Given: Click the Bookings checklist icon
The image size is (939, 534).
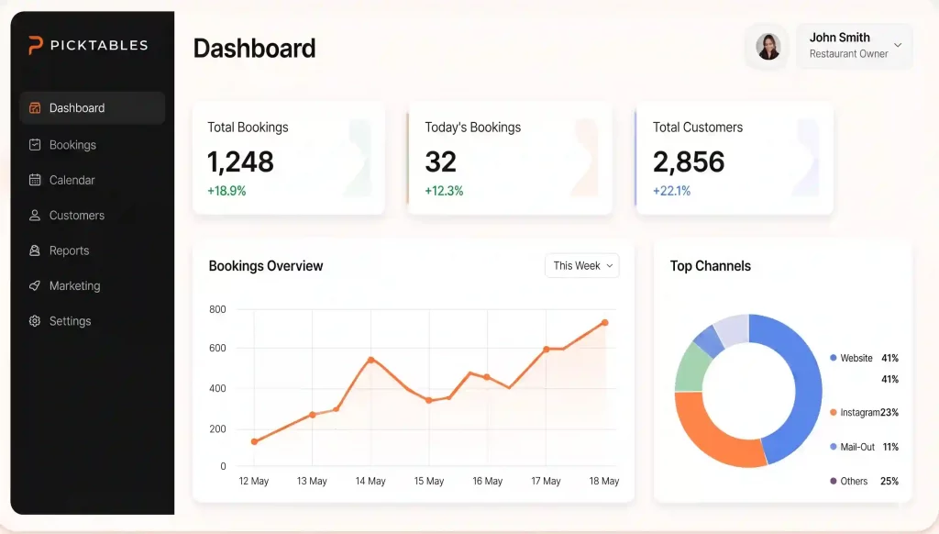Looking at the screenshot, I should click(x=35, y=144).
